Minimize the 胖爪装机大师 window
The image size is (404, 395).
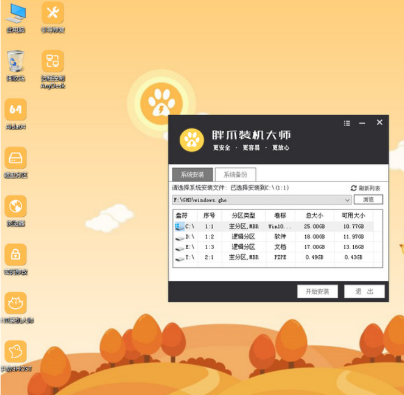point(362,123)
